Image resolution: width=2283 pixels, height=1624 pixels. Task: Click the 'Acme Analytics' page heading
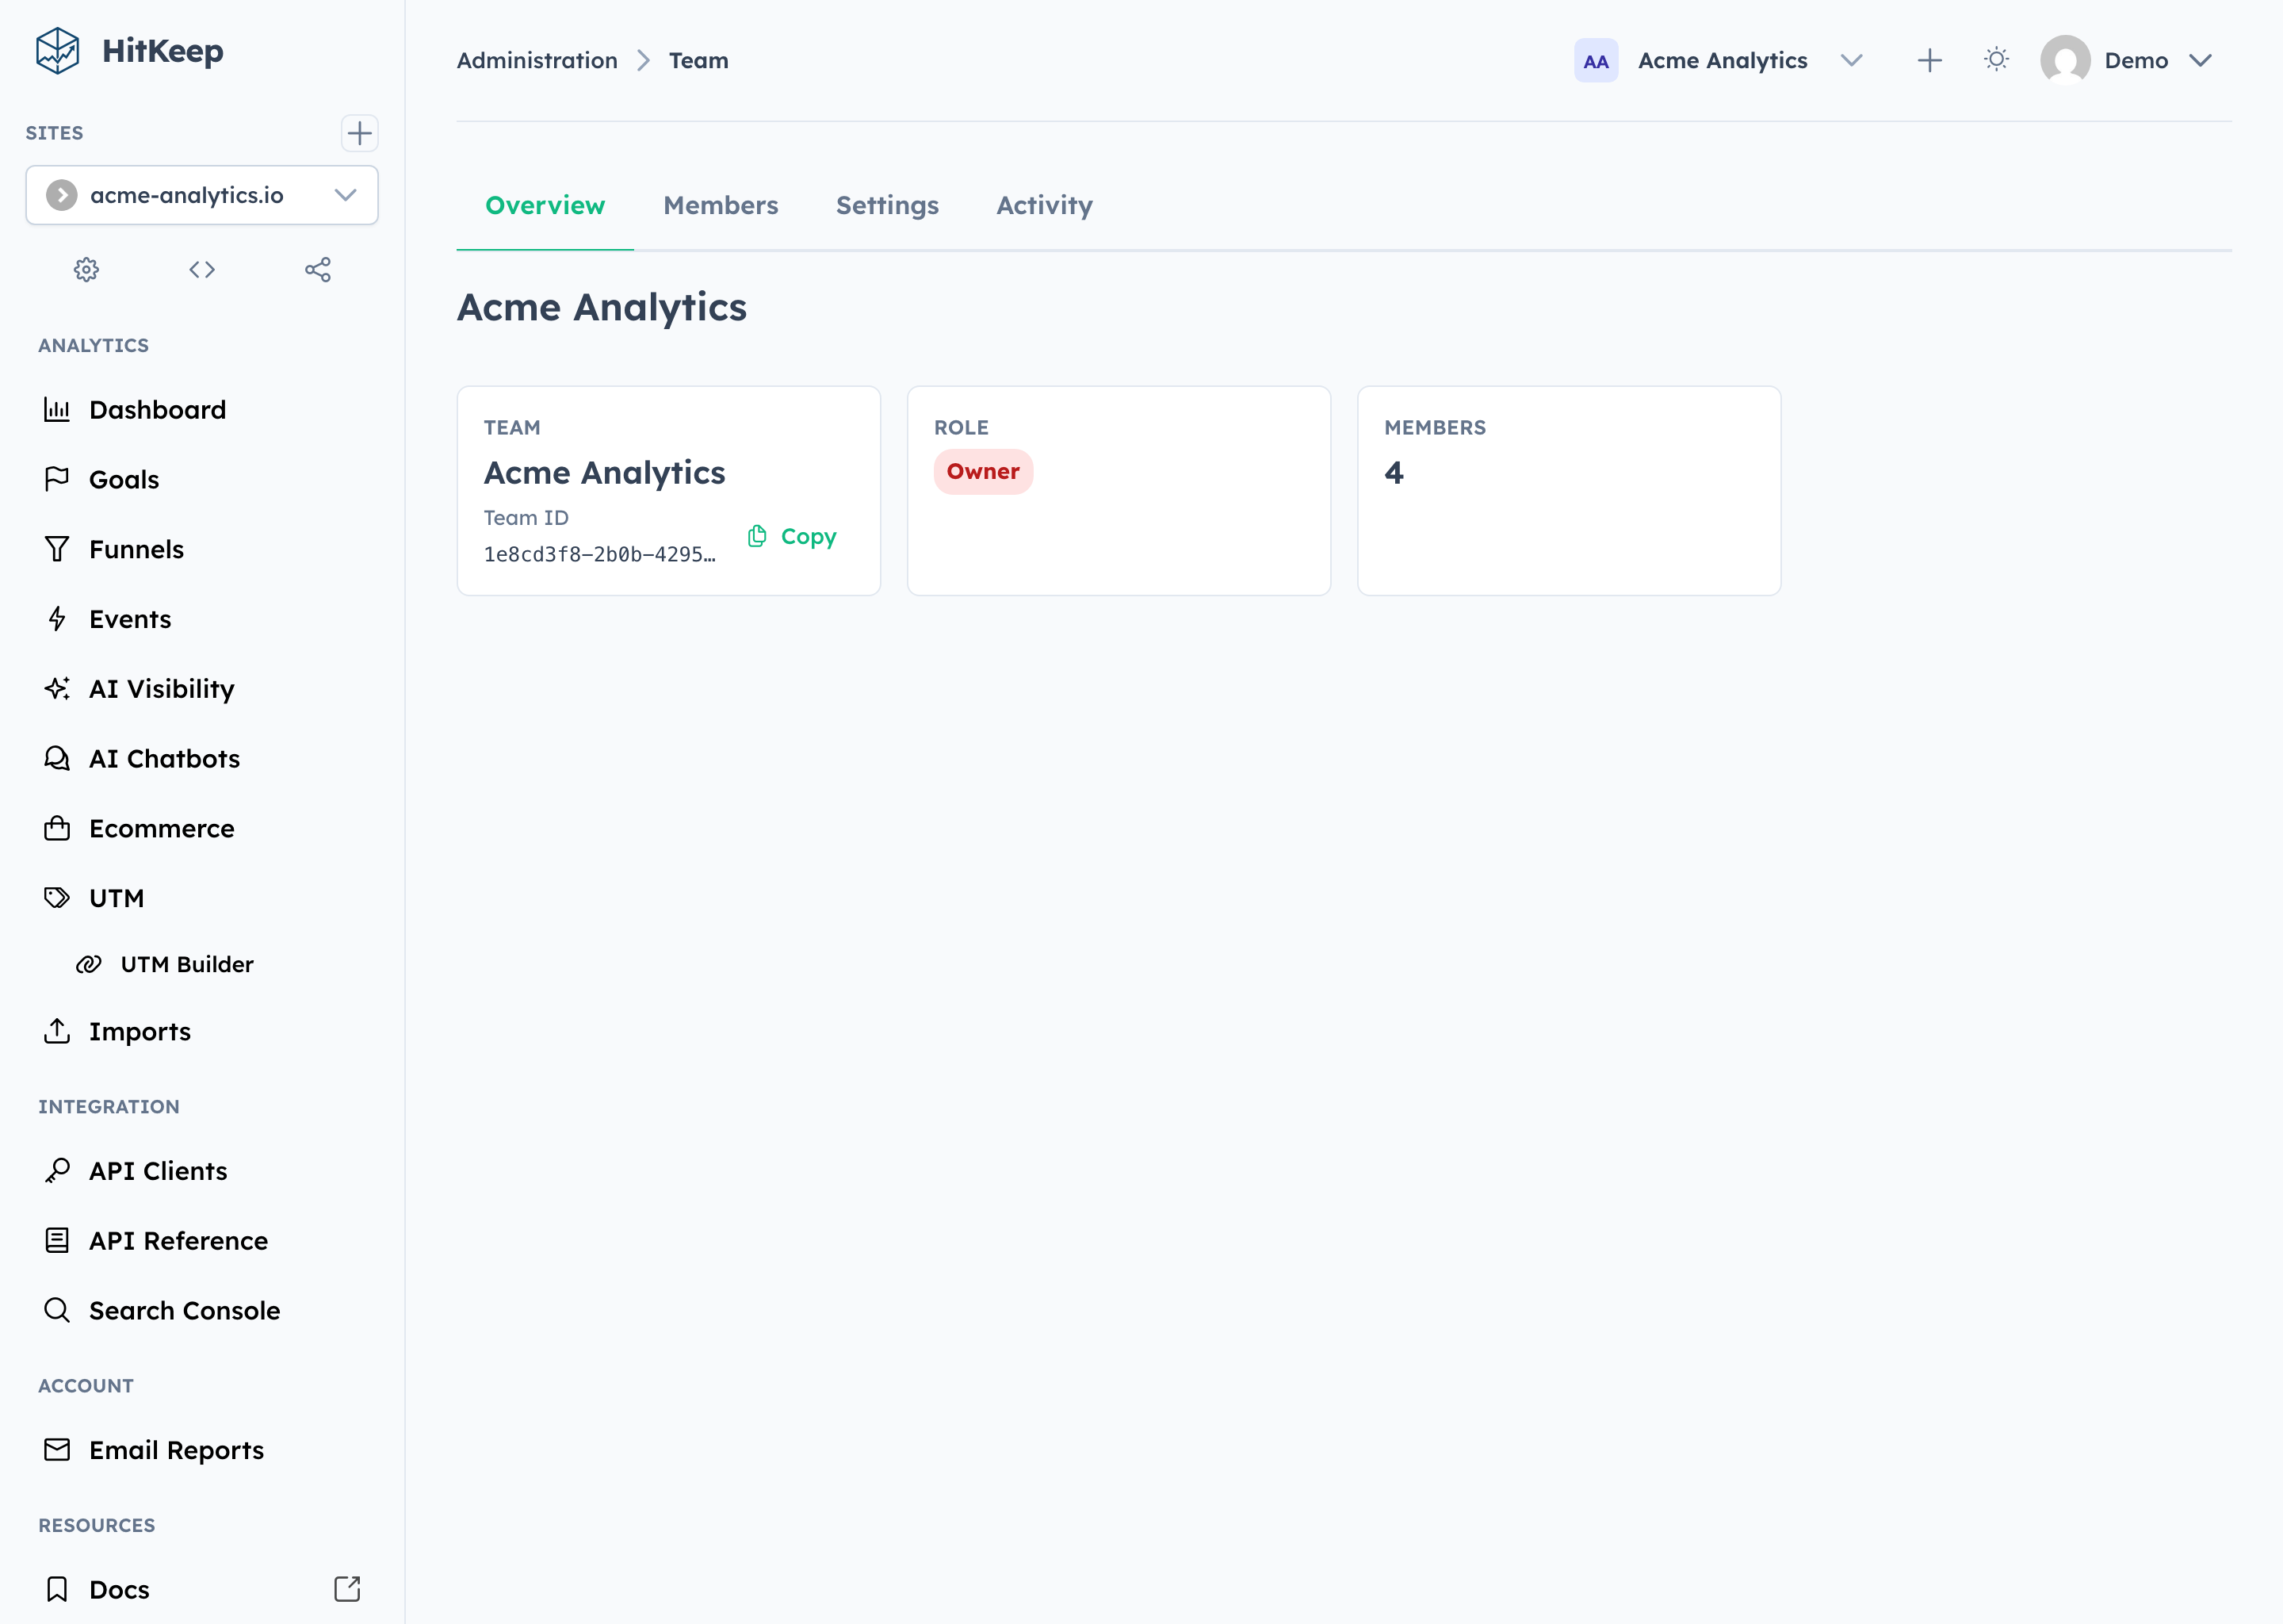point(601,308)
